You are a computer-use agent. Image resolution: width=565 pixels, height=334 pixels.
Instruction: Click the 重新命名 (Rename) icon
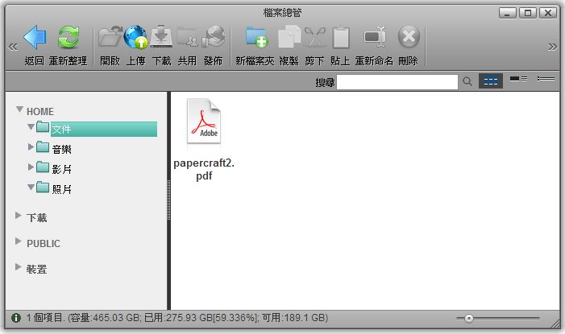374,37
